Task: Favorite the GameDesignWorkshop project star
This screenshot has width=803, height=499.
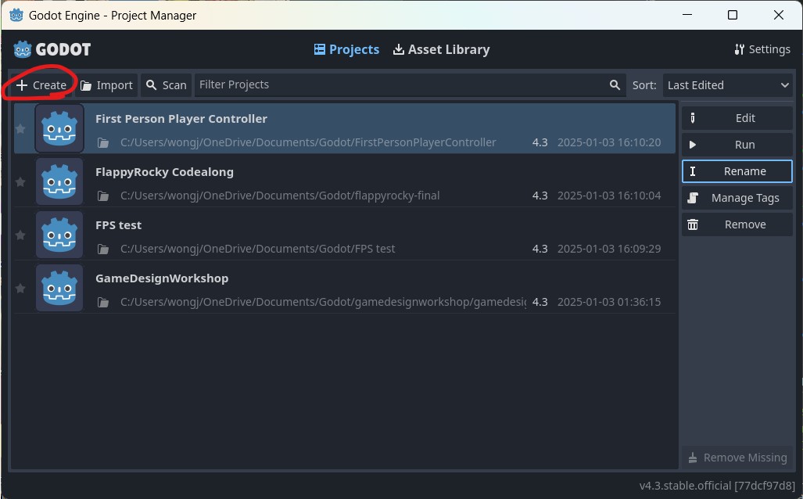Action: [20, 288]
